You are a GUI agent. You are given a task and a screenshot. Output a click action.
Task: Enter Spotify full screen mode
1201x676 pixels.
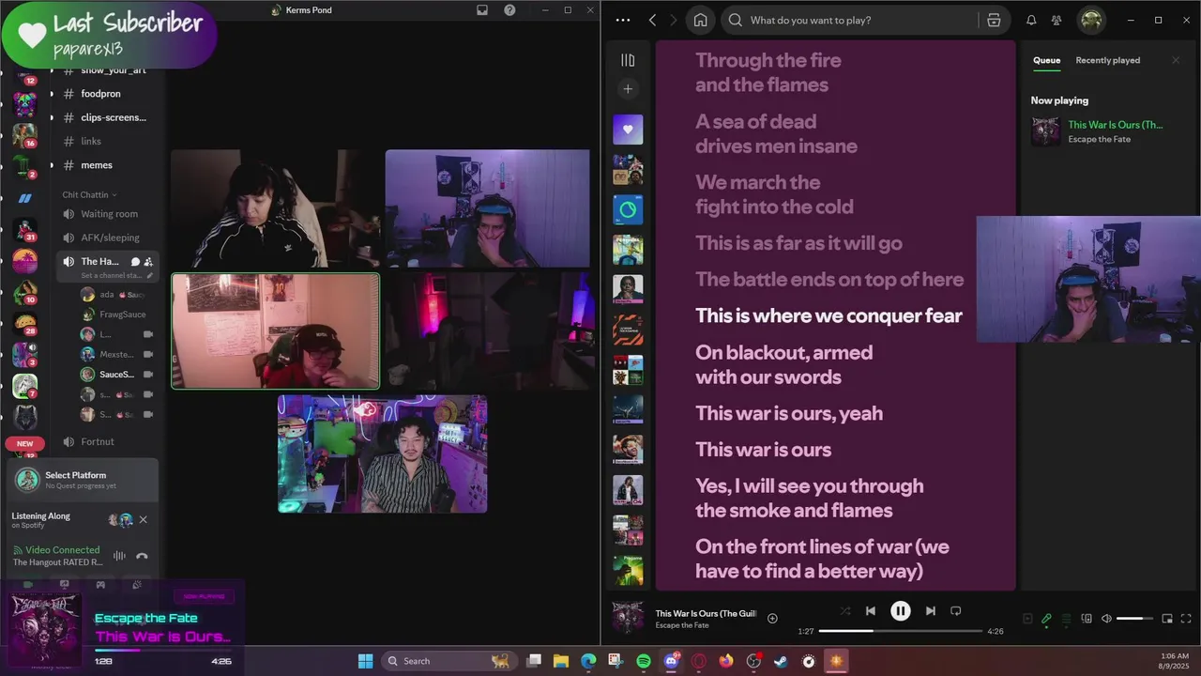[1187, 619]
